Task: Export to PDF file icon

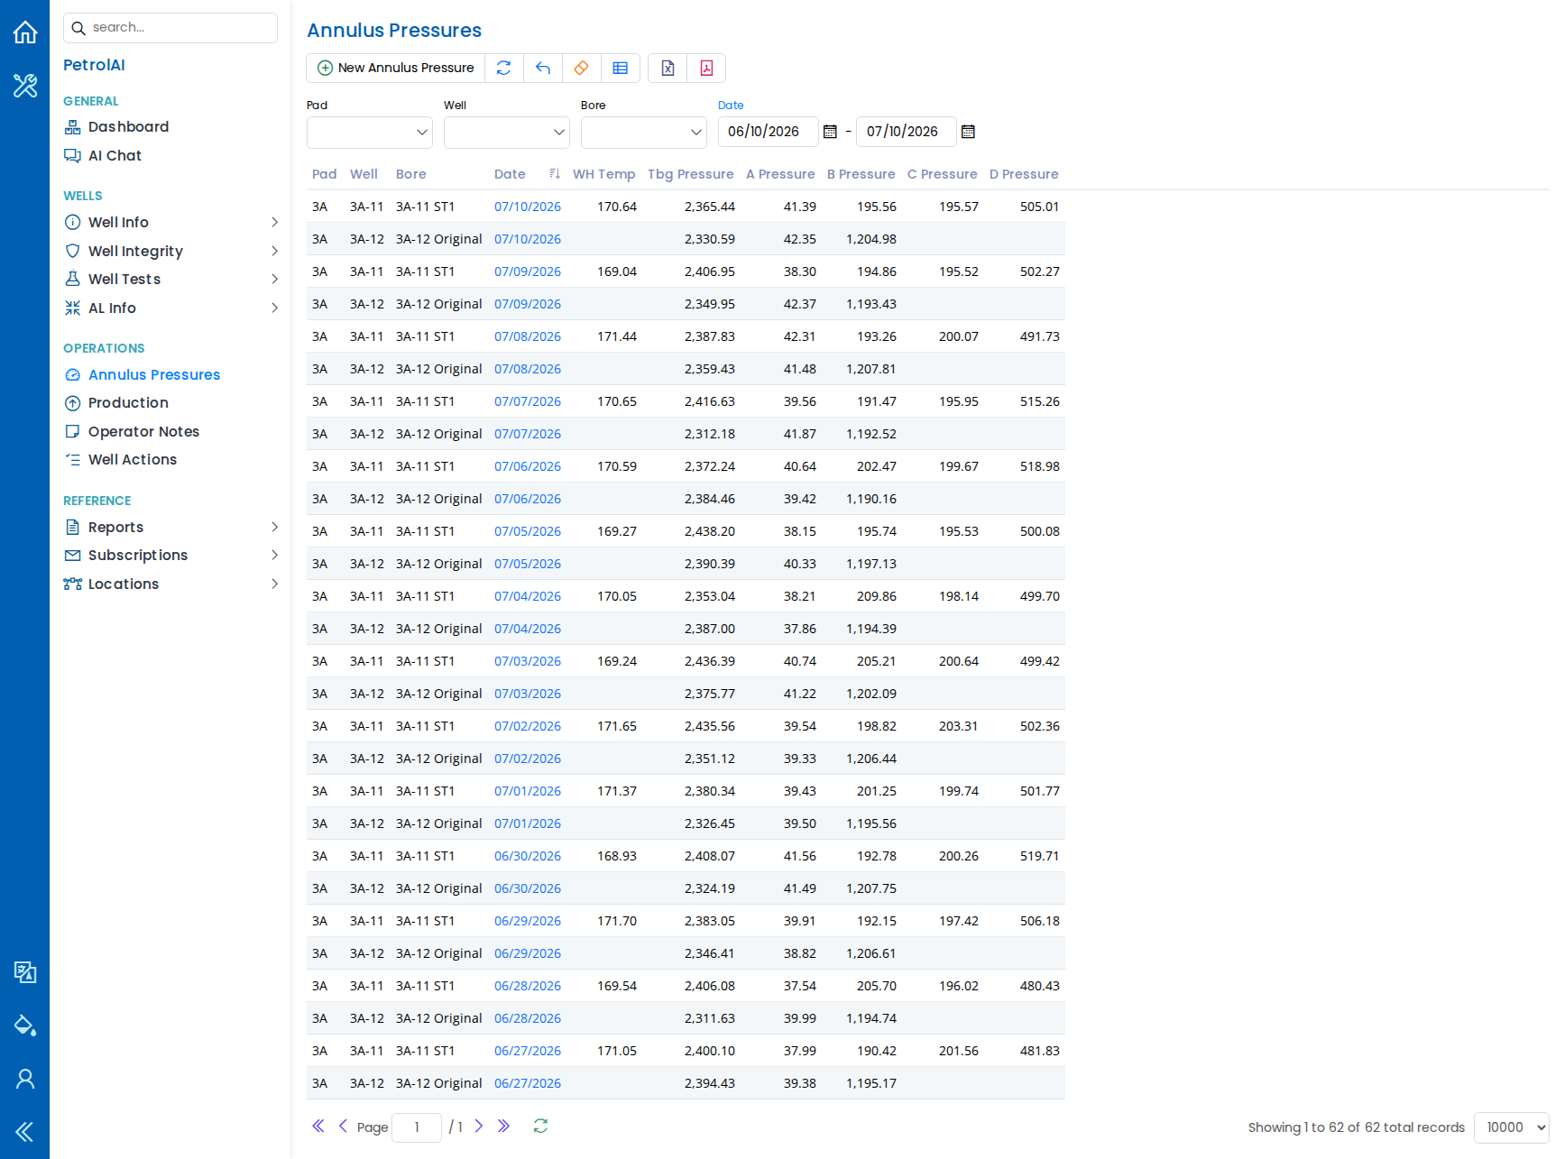Action: coord(706,68)
